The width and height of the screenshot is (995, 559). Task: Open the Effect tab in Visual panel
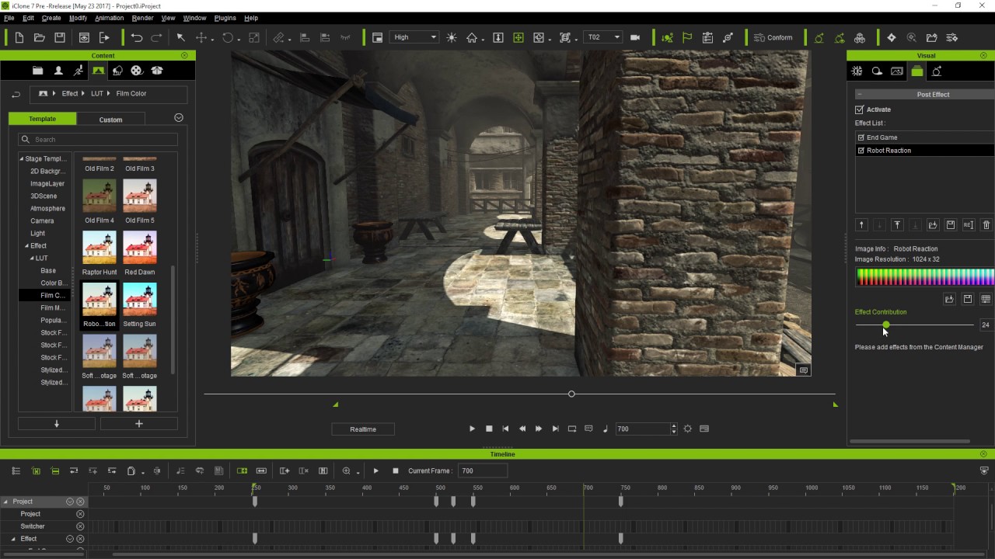pos(917,71)
